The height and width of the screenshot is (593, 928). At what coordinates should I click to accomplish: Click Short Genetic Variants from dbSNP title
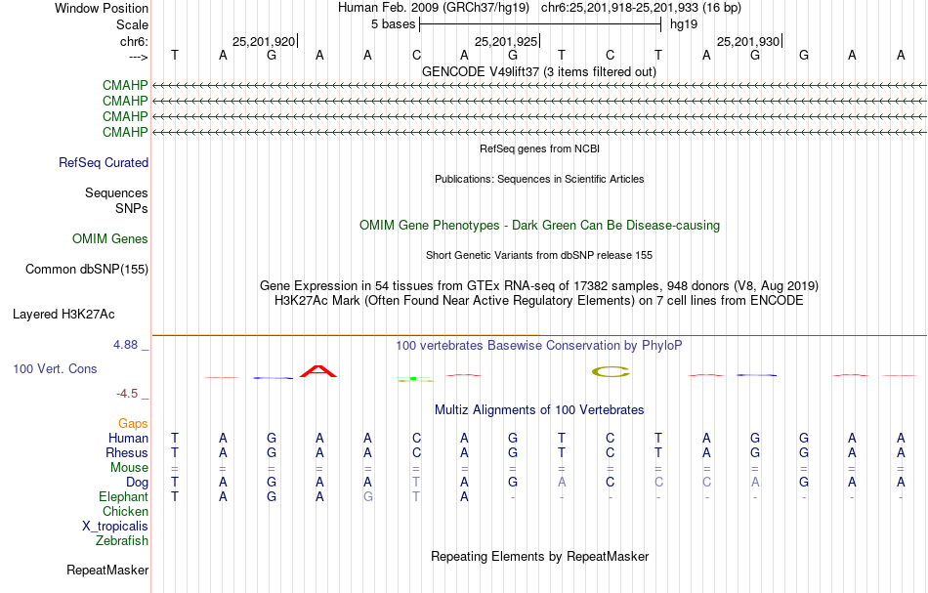(x=539, y=256)
